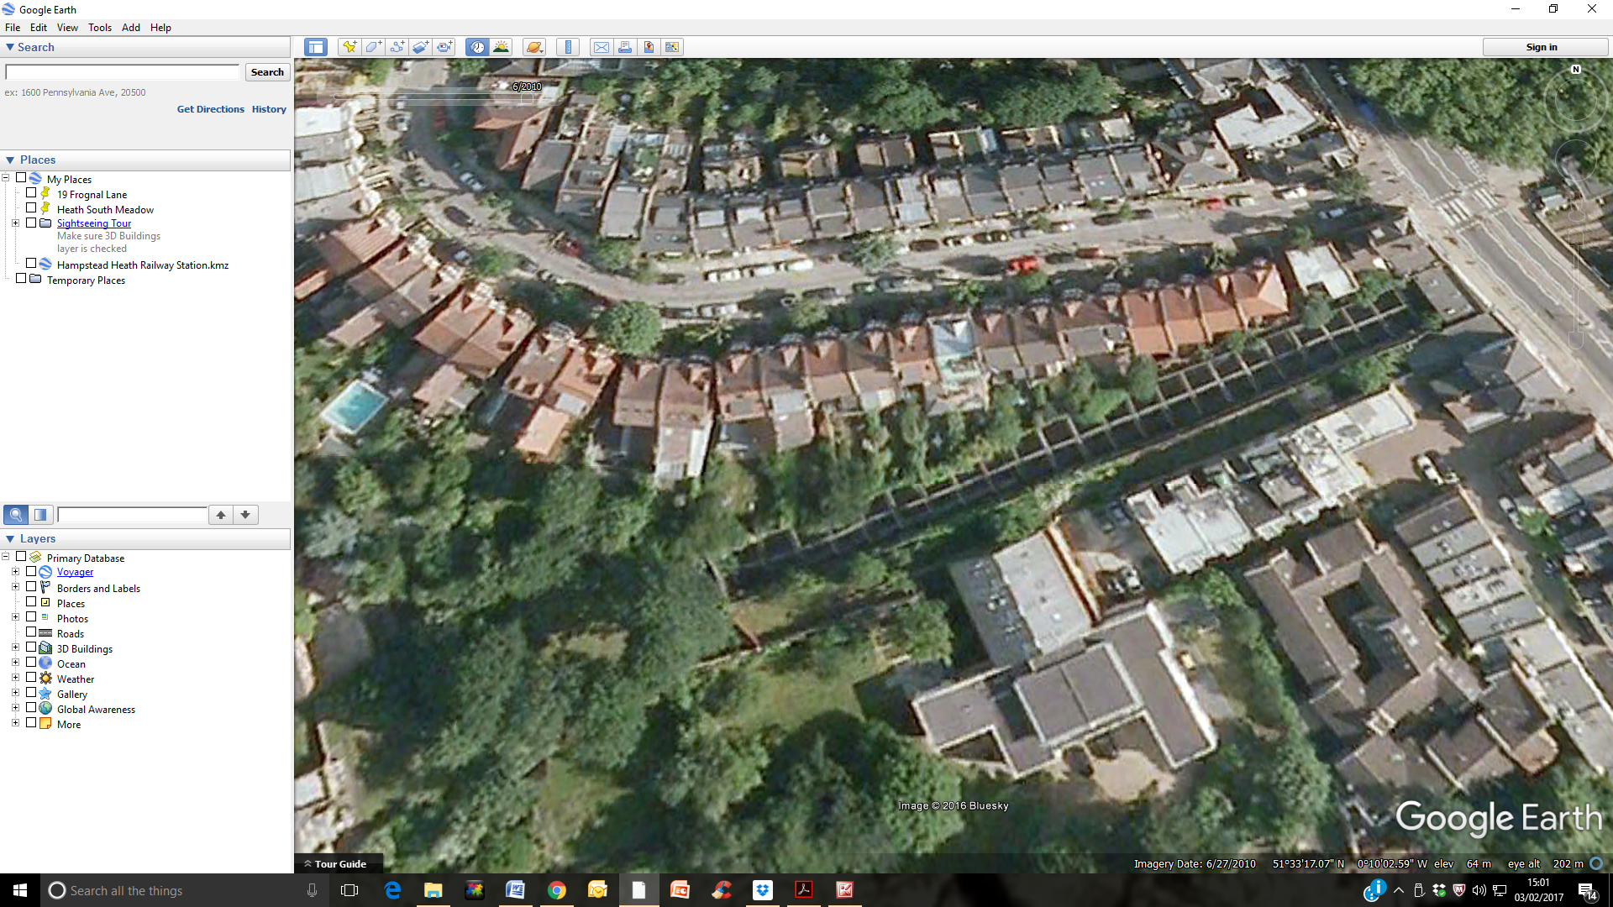Click the streaming status ring indicator

point(1596,863)
